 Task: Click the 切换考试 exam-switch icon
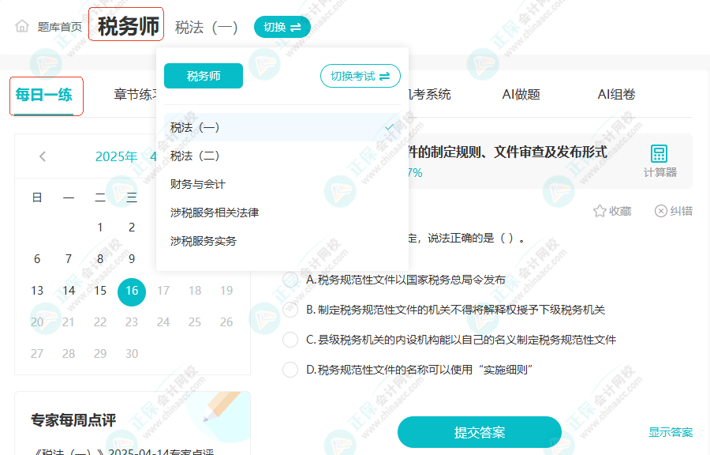pos(361,76)
